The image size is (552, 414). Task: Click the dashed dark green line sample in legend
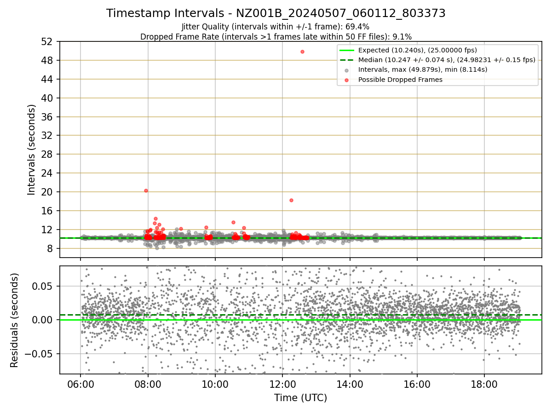[347, 60]
